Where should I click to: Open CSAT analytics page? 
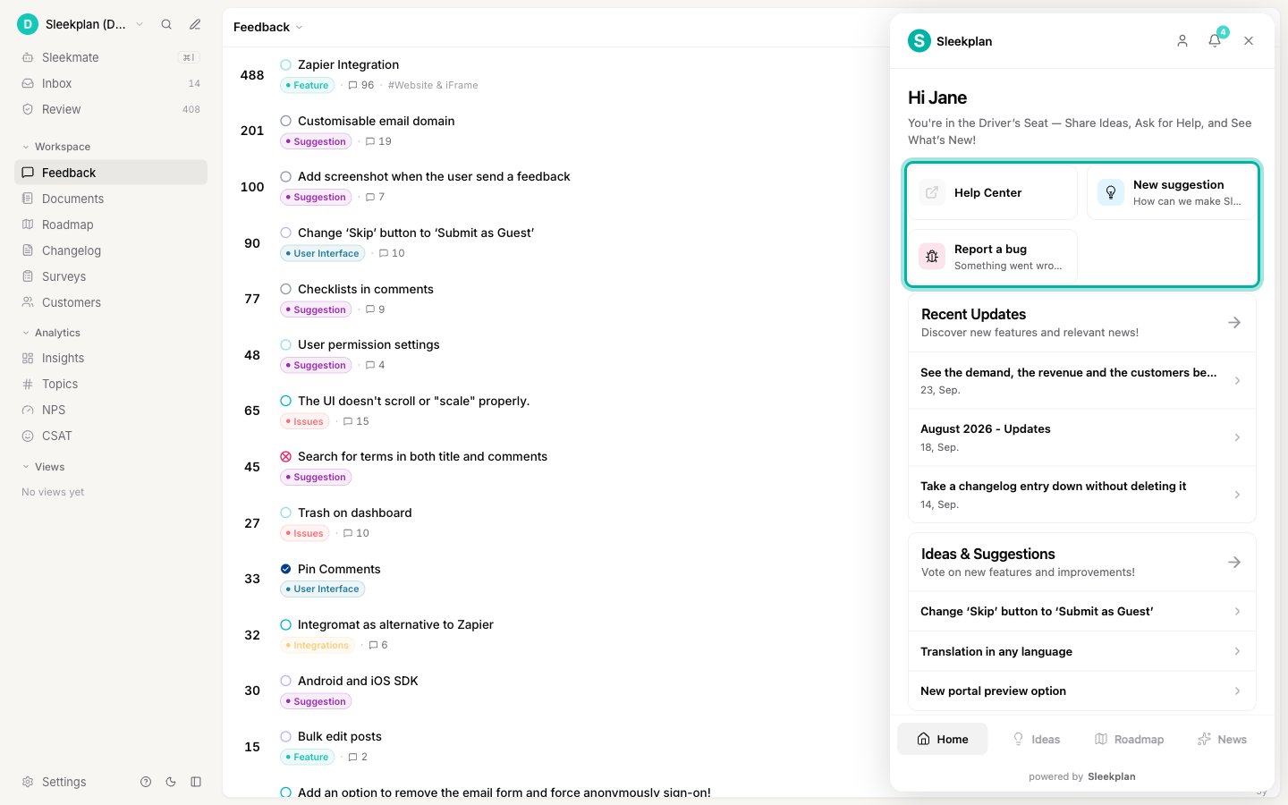(x=111, y=436)
